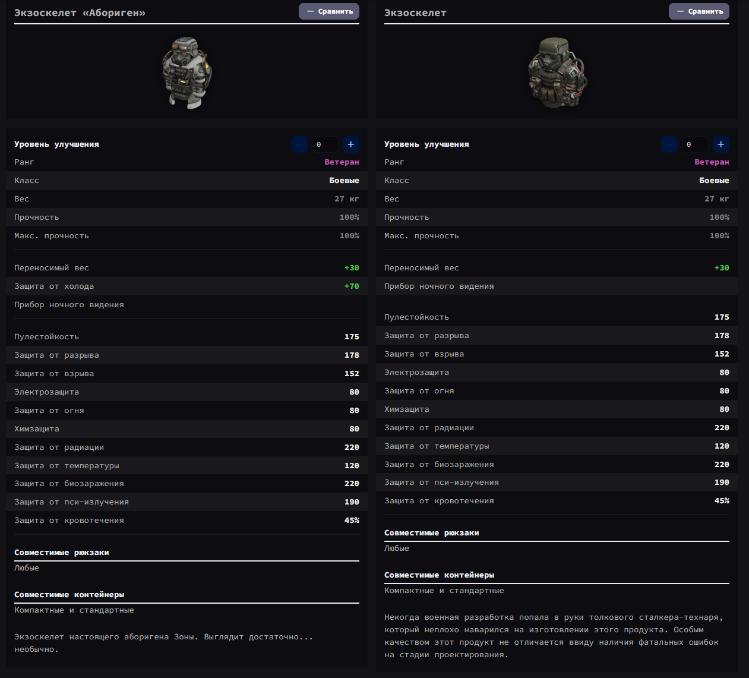
Task: Click Прибор ночного видения row in right card
Action: click(557, 286)
